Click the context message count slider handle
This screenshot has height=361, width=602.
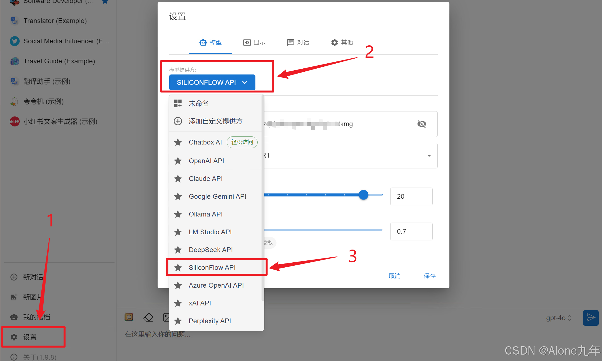point(363,195)
